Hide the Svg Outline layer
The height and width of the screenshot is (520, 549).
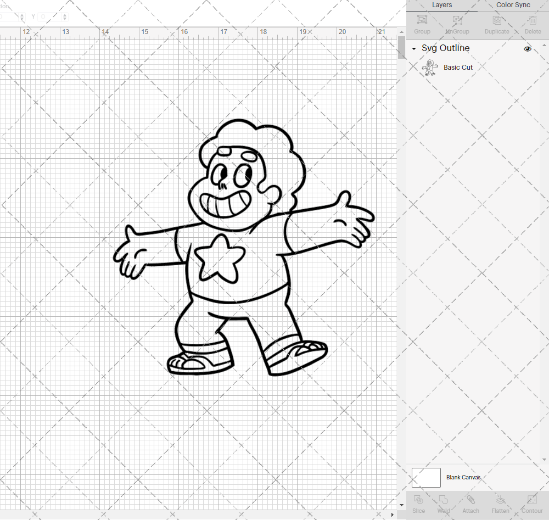click(x=527, y=49)
